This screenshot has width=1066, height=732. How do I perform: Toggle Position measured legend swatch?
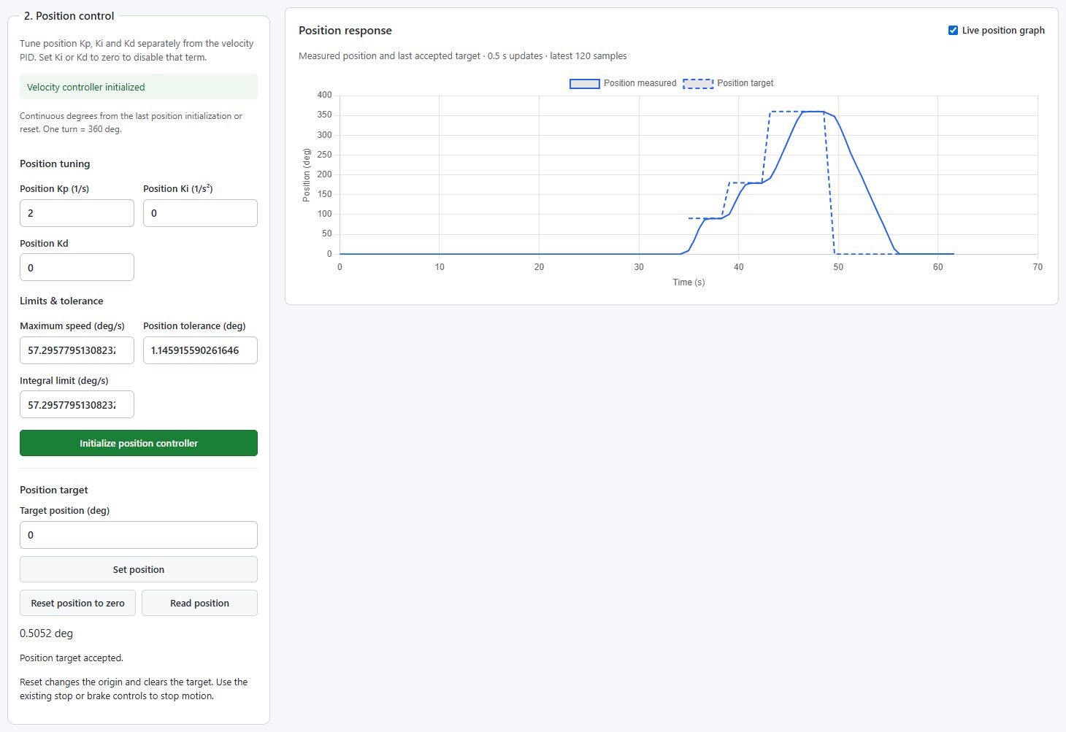pos(584,83)
